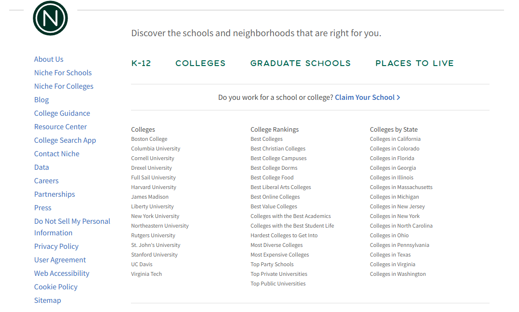Open Places to Live tab
This screenshot has height=312, width=519.
415,63
